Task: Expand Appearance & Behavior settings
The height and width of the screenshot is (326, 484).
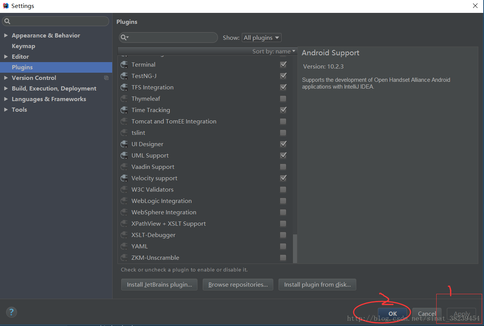Action: click(6, 35)
